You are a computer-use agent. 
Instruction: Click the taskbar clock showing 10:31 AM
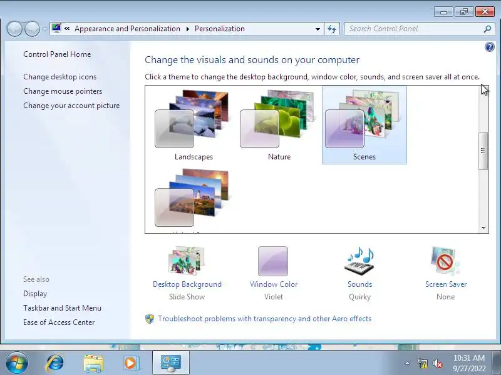468,363
